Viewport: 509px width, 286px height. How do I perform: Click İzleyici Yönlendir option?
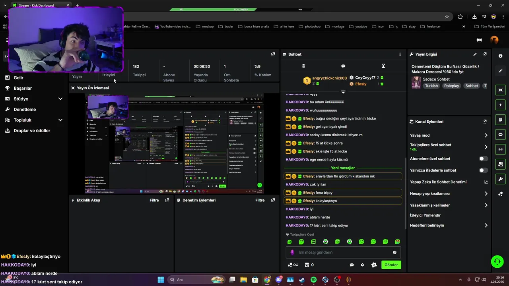(x=425, y=215)
